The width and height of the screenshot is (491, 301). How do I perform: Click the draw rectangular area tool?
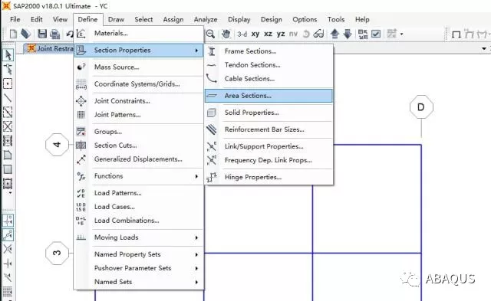8,169
